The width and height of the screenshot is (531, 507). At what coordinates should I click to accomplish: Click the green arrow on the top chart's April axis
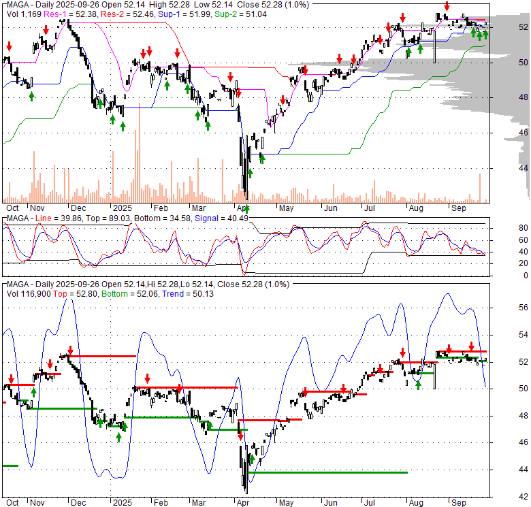pos(247,208)
